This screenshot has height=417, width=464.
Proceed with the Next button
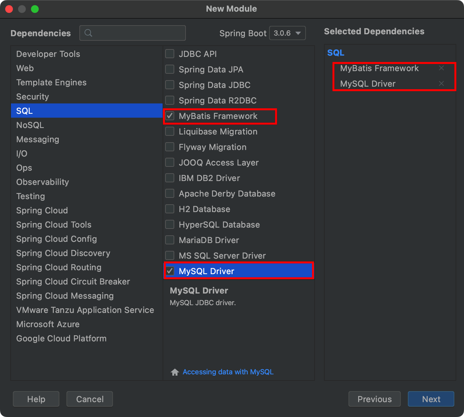(x=431, y=399)
